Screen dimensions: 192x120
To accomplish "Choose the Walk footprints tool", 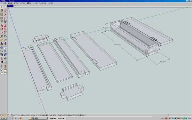I will point(2,62).
